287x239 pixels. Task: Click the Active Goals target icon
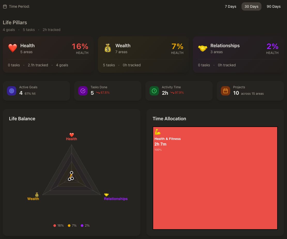12,91
